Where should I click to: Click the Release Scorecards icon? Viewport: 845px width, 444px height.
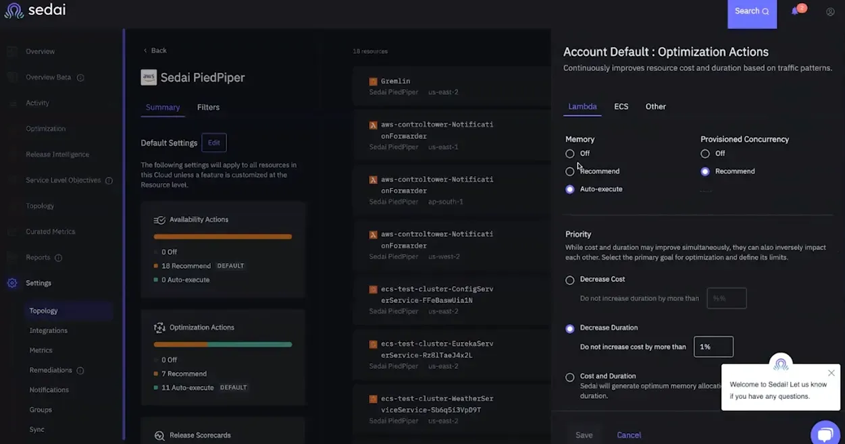click(159, 436)
